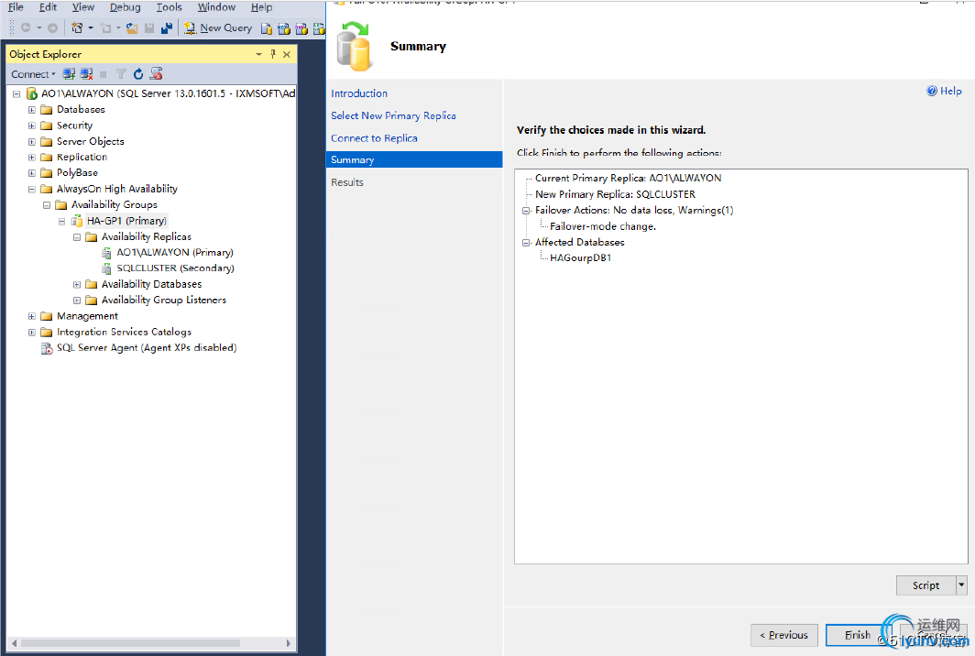The image size is (975, 656).
Task: Click the AO1\ALWAYON replica icon
Action: (106, 253)
